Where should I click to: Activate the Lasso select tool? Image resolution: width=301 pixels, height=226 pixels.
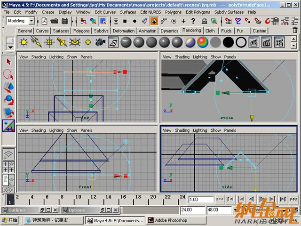click(8, 74)
